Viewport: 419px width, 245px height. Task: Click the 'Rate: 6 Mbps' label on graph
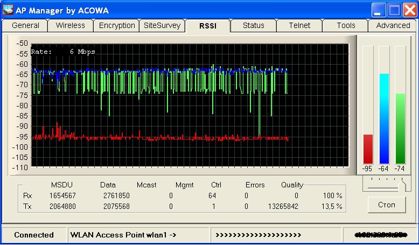63,52
